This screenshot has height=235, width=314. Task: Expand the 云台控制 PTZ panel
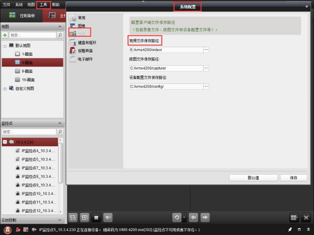pos(60,220)
